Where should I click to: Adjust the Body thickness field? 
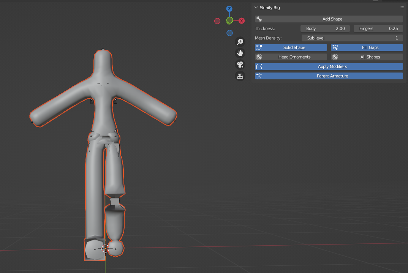325,28
